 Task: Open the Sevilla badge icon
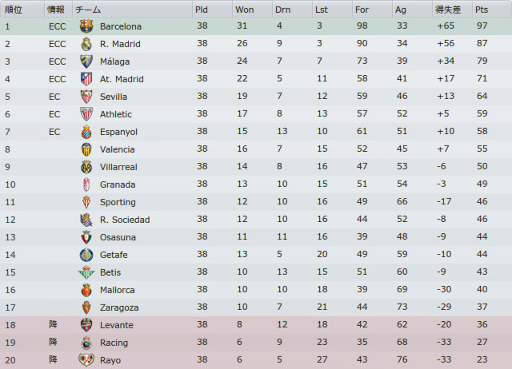pyautogui.click(x=86, y=97)
